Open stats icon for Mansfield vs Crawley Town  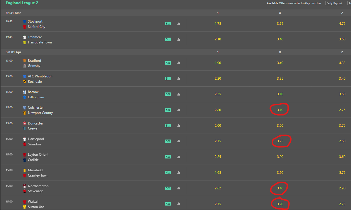(x=178, y=173)
